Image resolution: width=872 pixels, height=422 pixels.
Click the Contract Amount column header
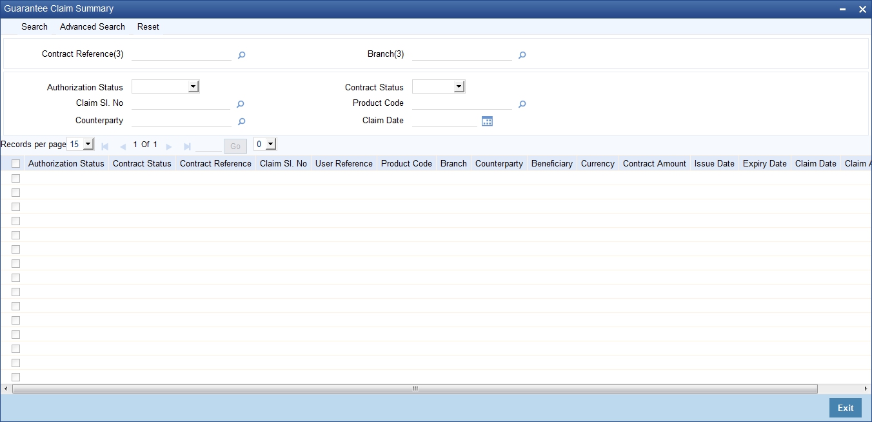click(655, 164)
